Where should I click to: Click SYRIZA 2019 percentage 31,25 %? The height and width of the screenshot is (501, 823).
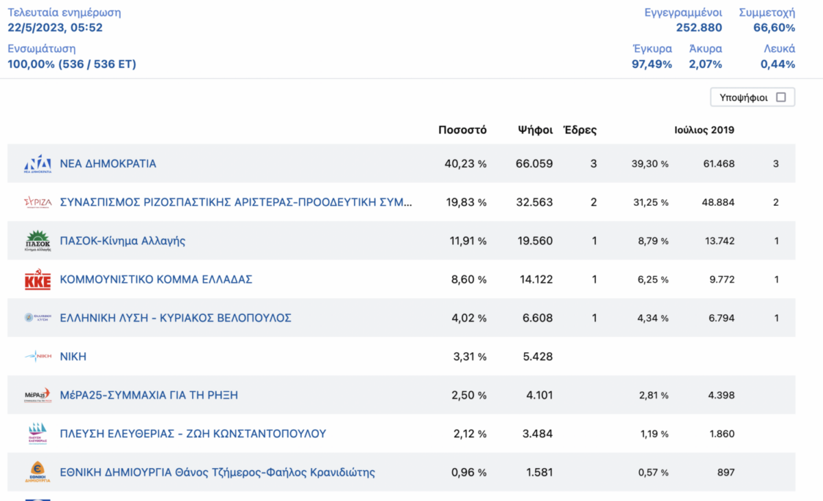coord(650,202)
